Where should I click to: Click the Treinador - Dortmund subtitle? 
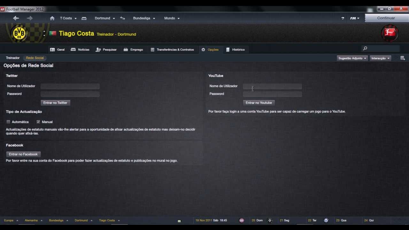point(116,34)
